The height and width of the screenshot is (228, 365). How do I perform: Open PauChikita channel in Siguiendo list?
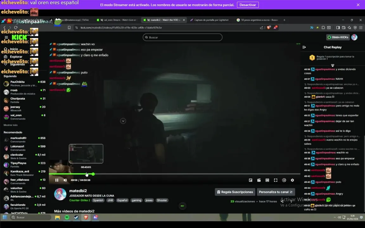tap(24, 84)
